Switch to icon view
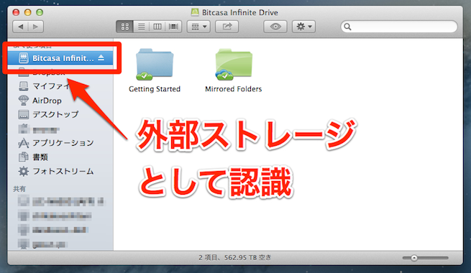 (x=124, y=27)
